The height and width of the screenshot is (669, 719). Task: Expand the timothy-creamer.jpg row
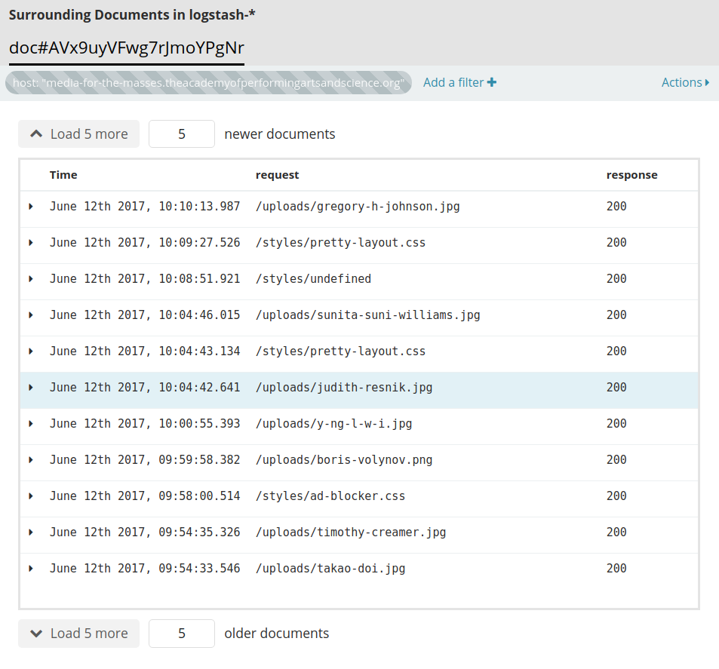coord(31,532)
